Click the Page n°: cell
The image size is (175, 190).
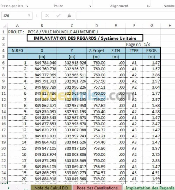pyautogui.click(x=134, y=45)
